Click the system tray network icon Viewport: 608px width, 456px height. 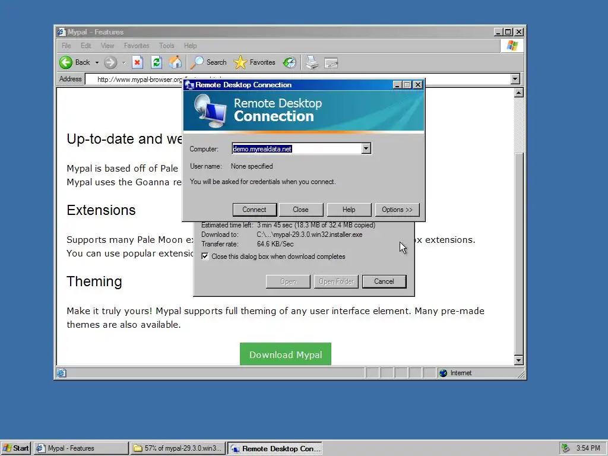(x=565, y=448)
